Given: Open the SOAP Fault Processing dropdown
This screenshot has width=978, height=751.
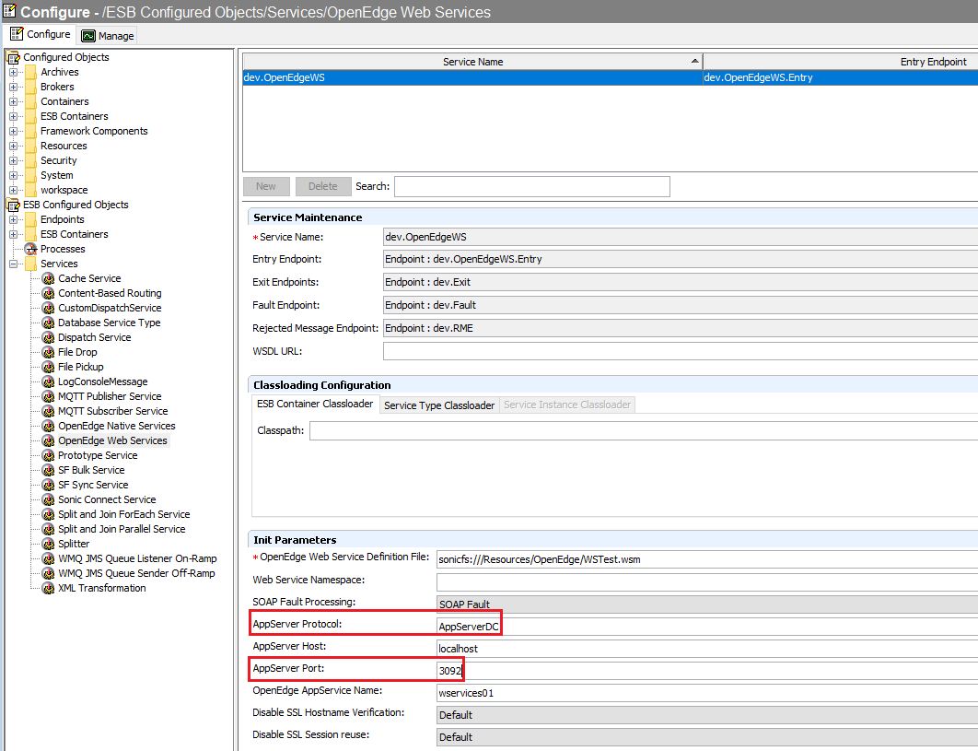Looking at the screenshot, I should (707, 604).
